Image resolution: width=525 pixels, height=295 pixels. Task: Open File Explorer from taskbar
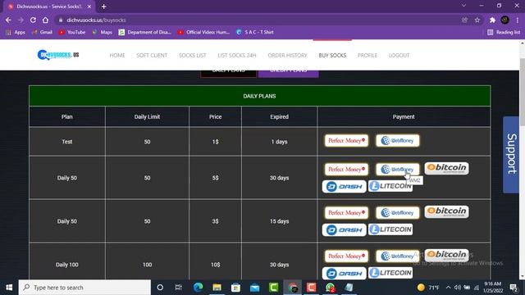(x=217, y=288)
